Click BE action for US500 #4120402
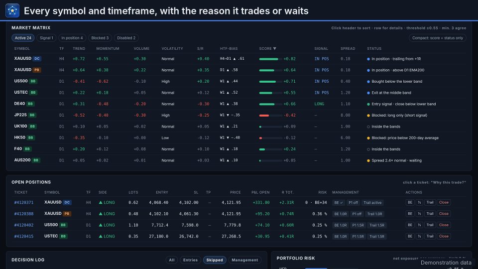The width and height of the screenshot is (478, 269). click(x=410, y=225)
